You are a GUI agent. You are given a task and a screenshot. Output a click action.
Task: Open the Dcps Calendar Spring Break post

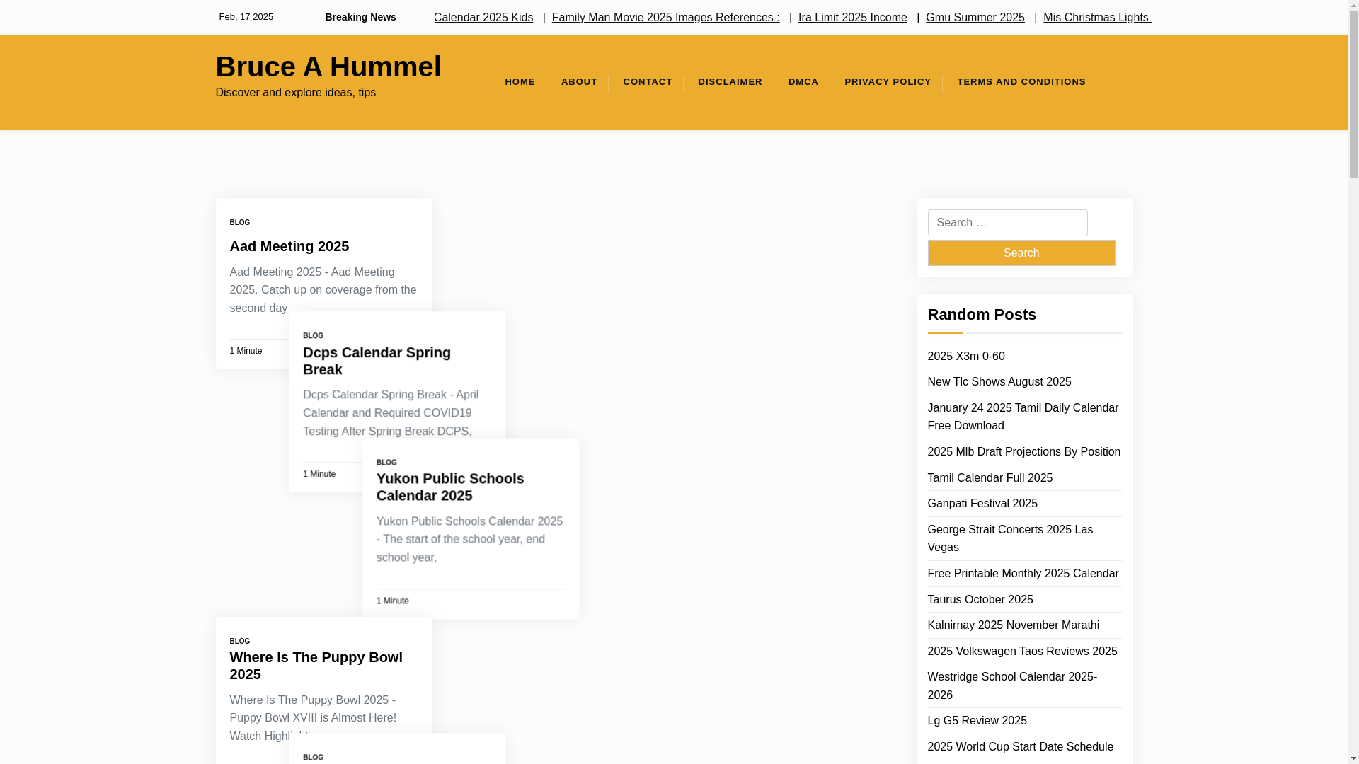(x=377, y=361)
